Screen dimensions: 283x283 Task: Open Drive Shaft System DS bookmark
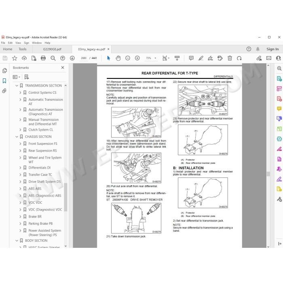point(44,182)
